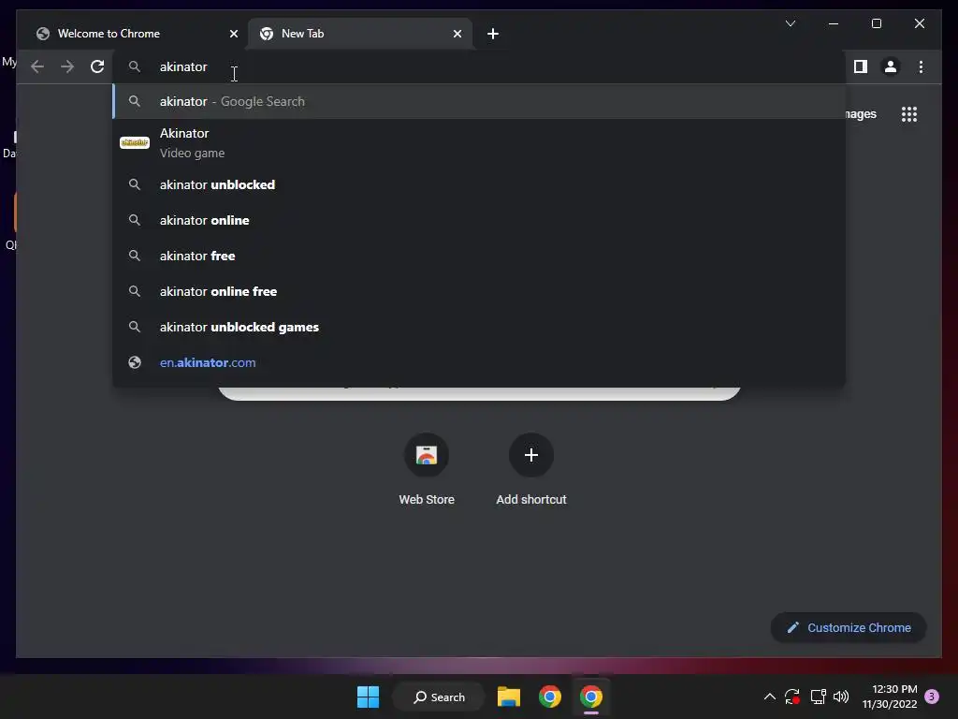
Task: Click the first Chrome taskbar icon
Action: point(550,697)
